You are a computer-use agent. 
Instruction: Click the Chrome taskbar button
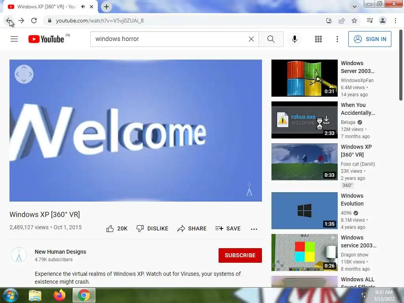(x=84, y=295)
